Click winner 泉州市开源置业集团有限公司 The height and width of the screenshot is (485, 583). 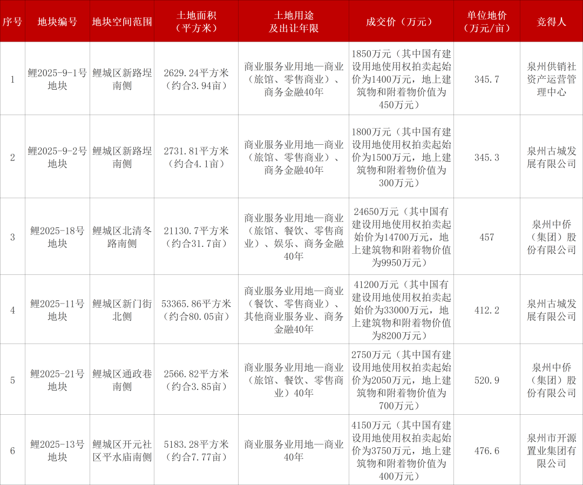click(551, 450)
